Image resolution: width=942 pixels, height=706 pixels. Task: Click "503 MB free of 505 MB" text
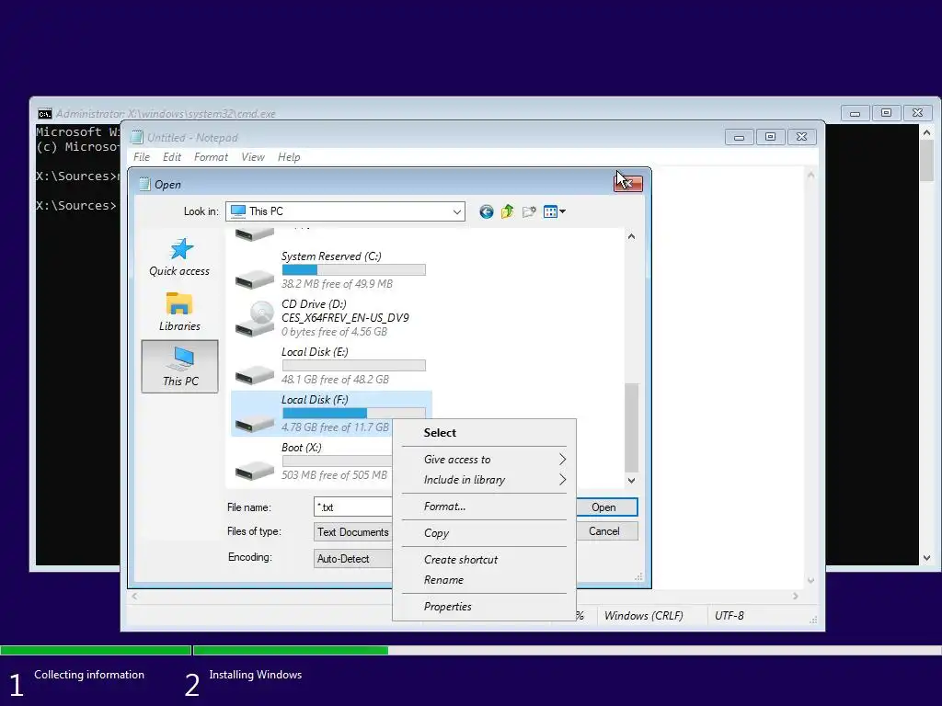click(x=335, y=475)
